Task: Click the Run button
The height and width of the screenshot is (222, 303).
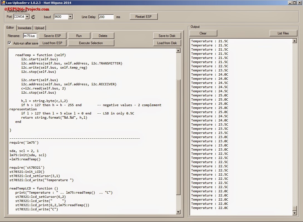Action: [79, 36]
